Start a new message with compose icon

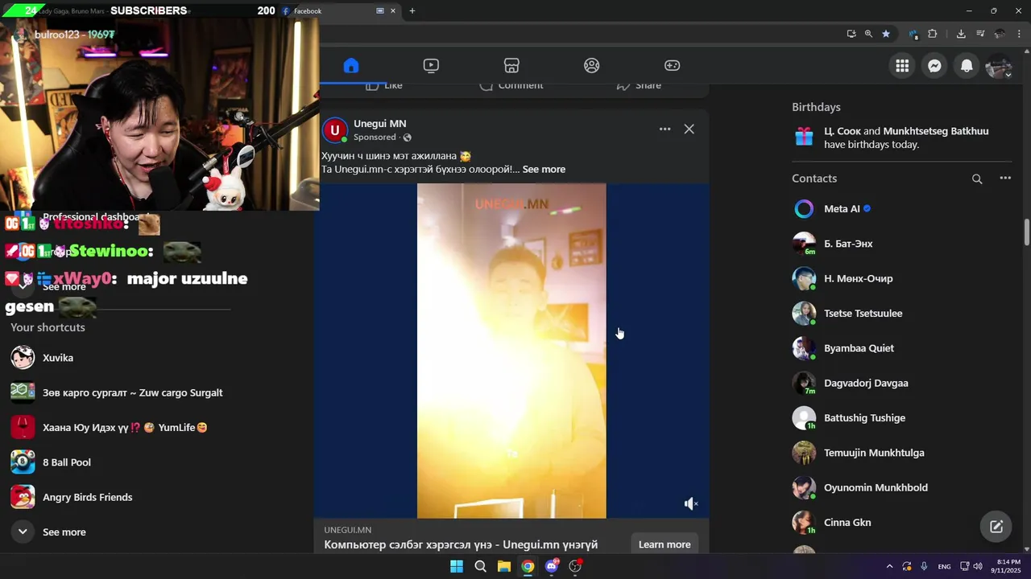click(x=996, y=527)
